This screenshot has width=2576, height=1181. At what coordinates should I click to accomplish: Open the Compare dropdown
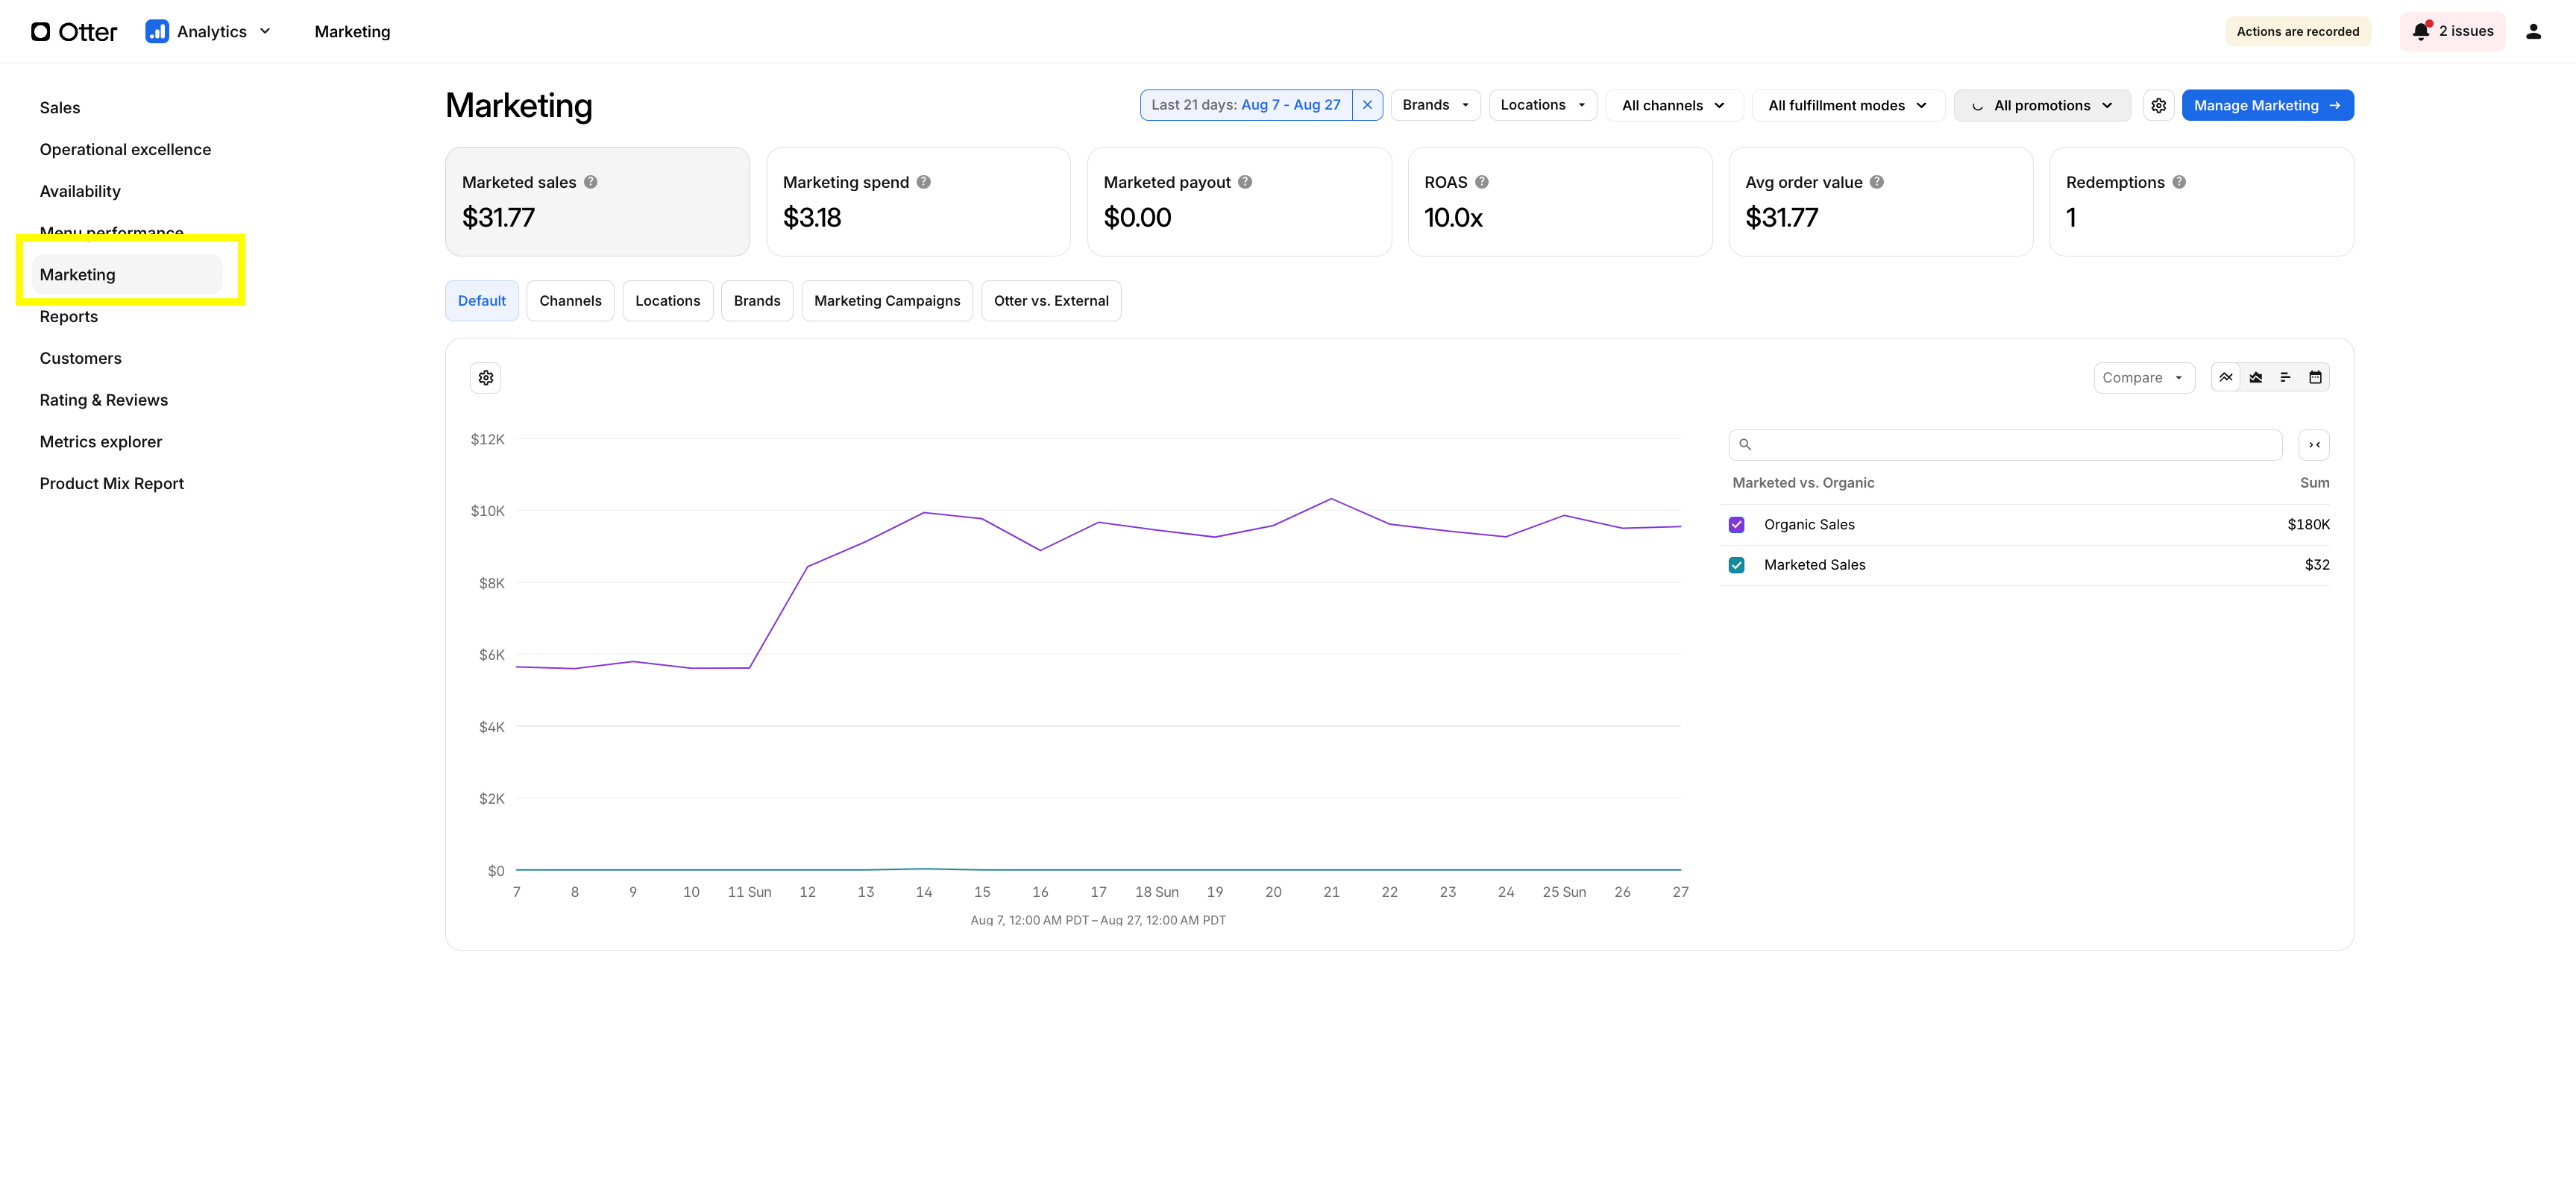tap(2144, 378)
